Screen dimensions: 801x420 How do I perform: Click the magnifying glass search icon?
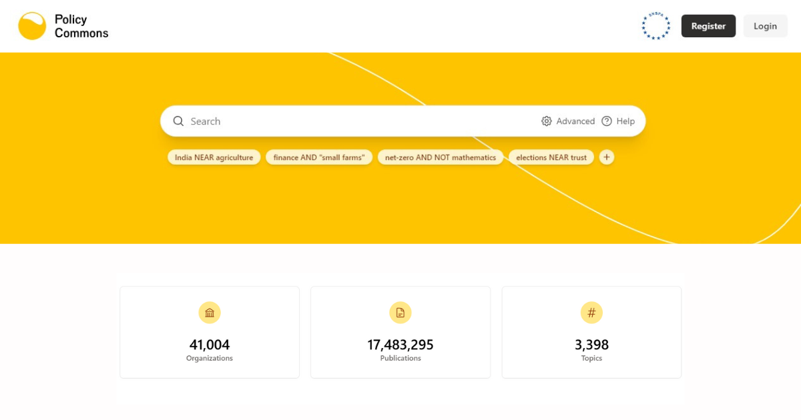(x=178, y=121)
